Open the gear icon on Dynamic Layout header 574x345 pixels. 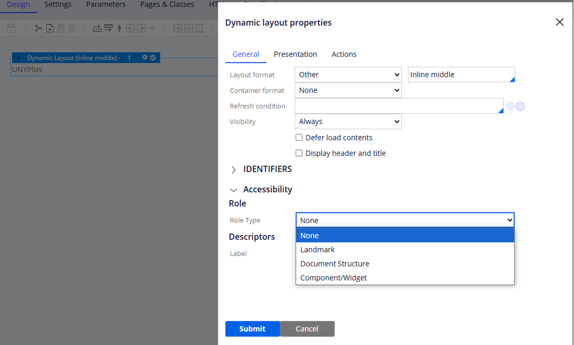click(145, 58)
